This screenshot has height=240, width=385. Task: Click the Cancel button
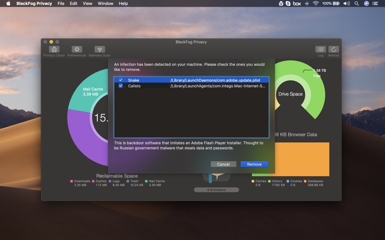[x=223, y=164]
